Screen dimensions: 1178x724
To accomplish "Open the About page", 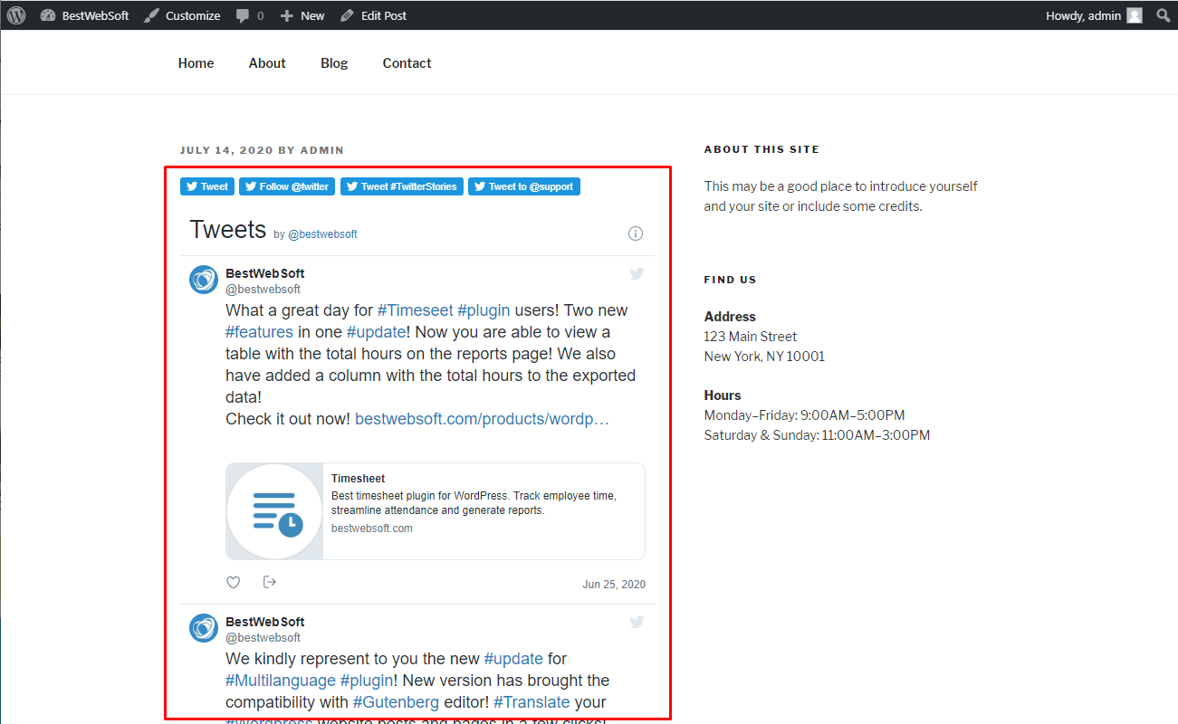I will tap(267, 63).
